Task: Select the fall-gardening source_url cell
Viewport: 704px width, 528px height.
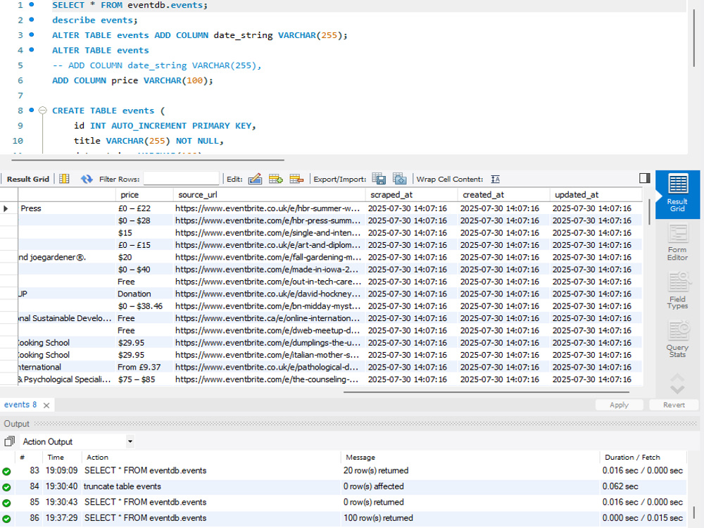Action: pos(270,257)
